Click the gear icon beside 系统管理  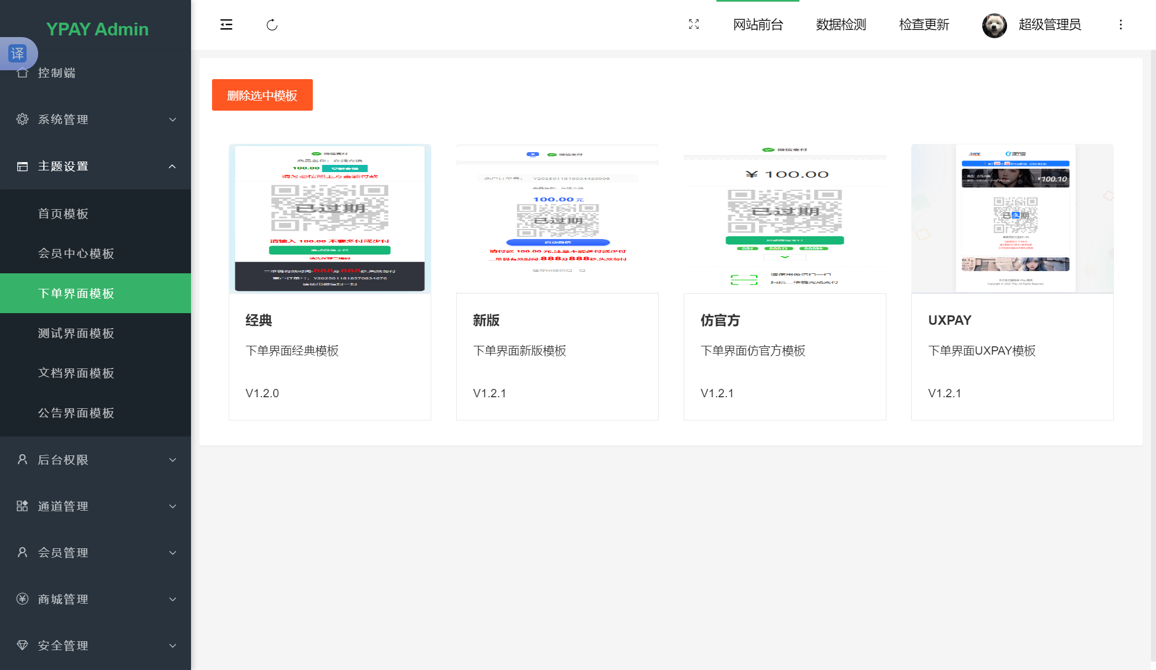(x=22, y=119)
